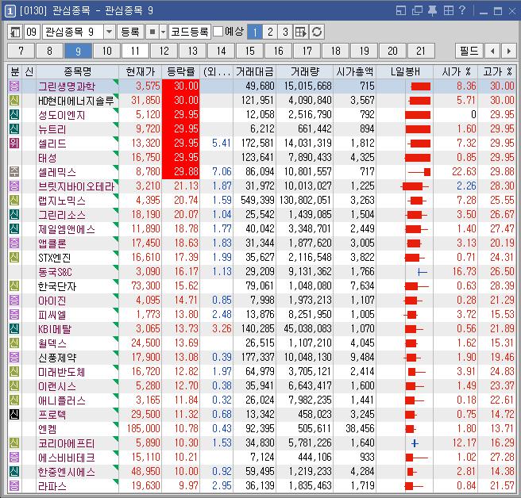Click the 신 badge of 성도이엔지 row
521x498 pixels.
tap(14, 114)
